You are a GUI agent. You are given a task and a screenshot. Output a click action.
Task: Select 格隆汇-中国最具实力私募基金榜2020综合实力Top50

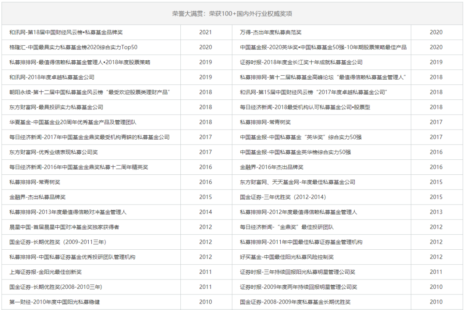click(x=73, y=47)
